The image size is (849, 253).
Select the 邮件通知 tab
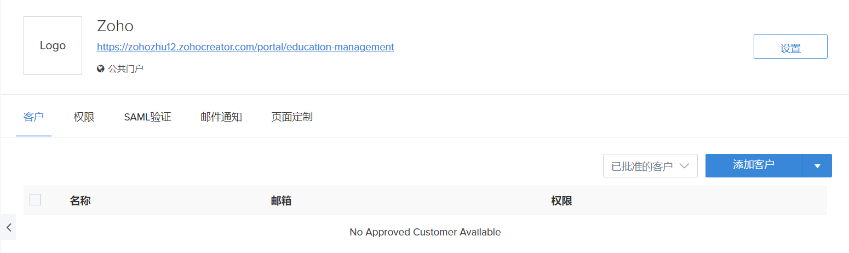pos(221,117)
